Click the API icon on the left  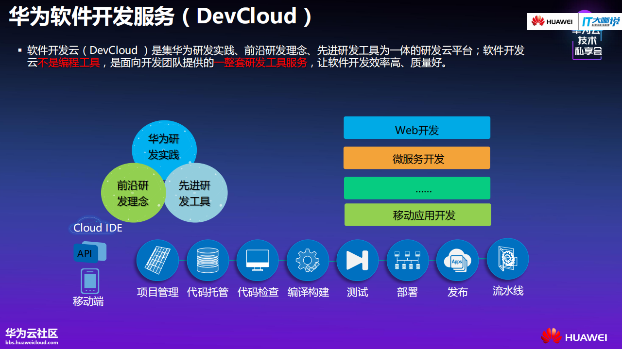pos(89,252)
